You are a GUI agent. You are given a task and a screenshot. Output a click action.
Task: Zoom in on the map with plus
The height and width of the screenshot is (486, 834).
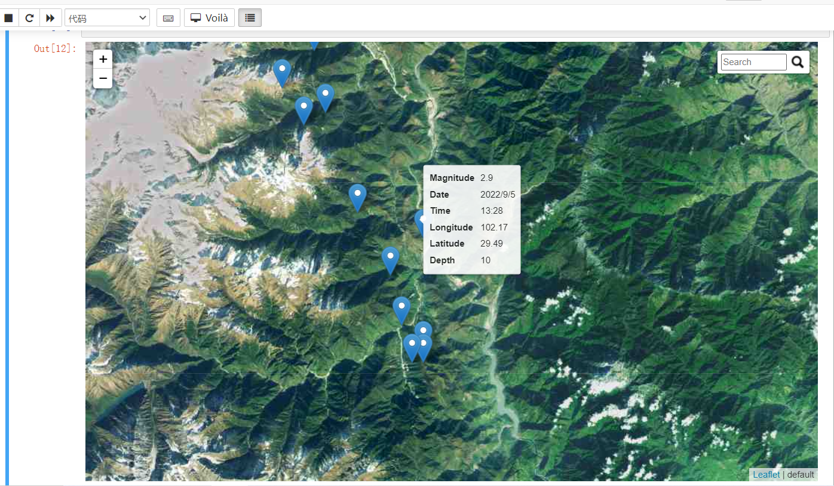[x=103, y=59]
